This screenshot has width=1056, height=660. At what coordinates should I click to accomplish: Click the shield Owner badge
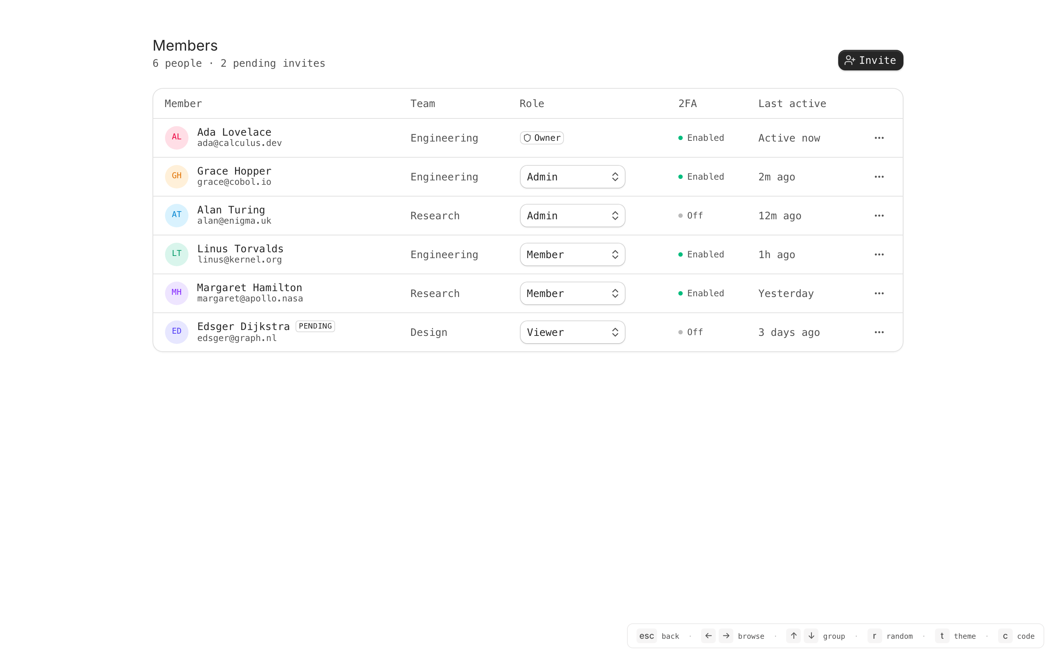(x=542, y=138)
